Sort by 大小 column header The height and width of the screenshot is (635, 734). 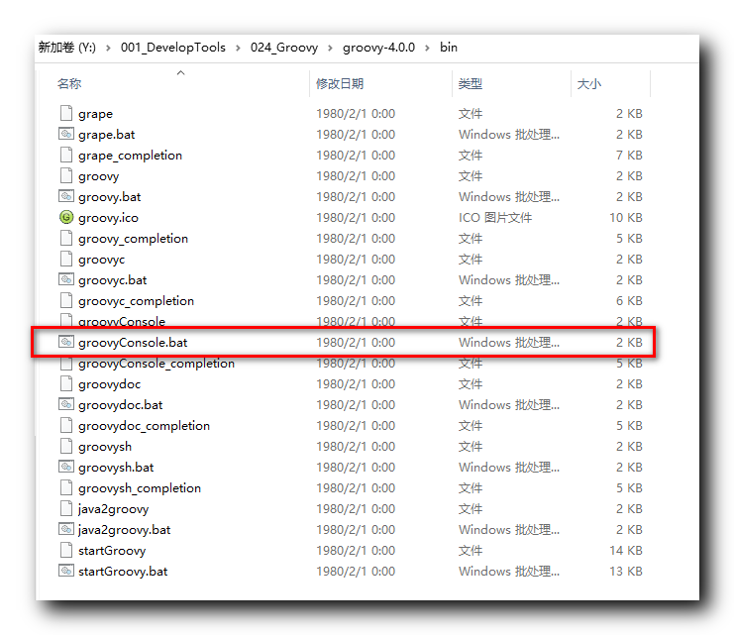coord(589,84)
